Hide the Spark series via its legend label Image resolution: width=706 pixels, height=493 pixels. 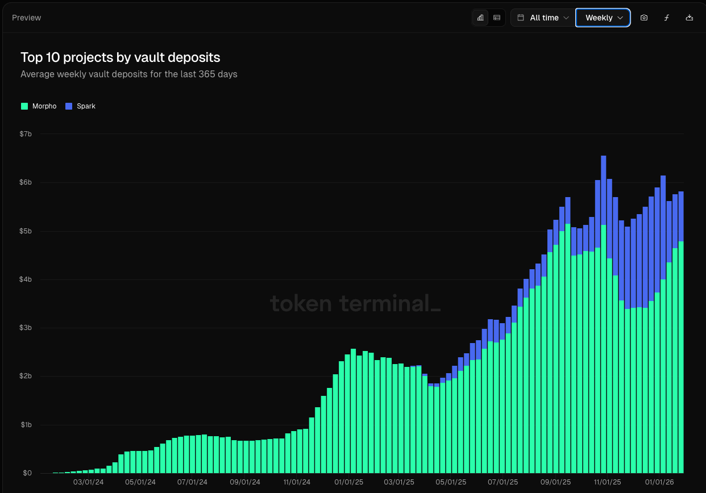coord(86,106)
